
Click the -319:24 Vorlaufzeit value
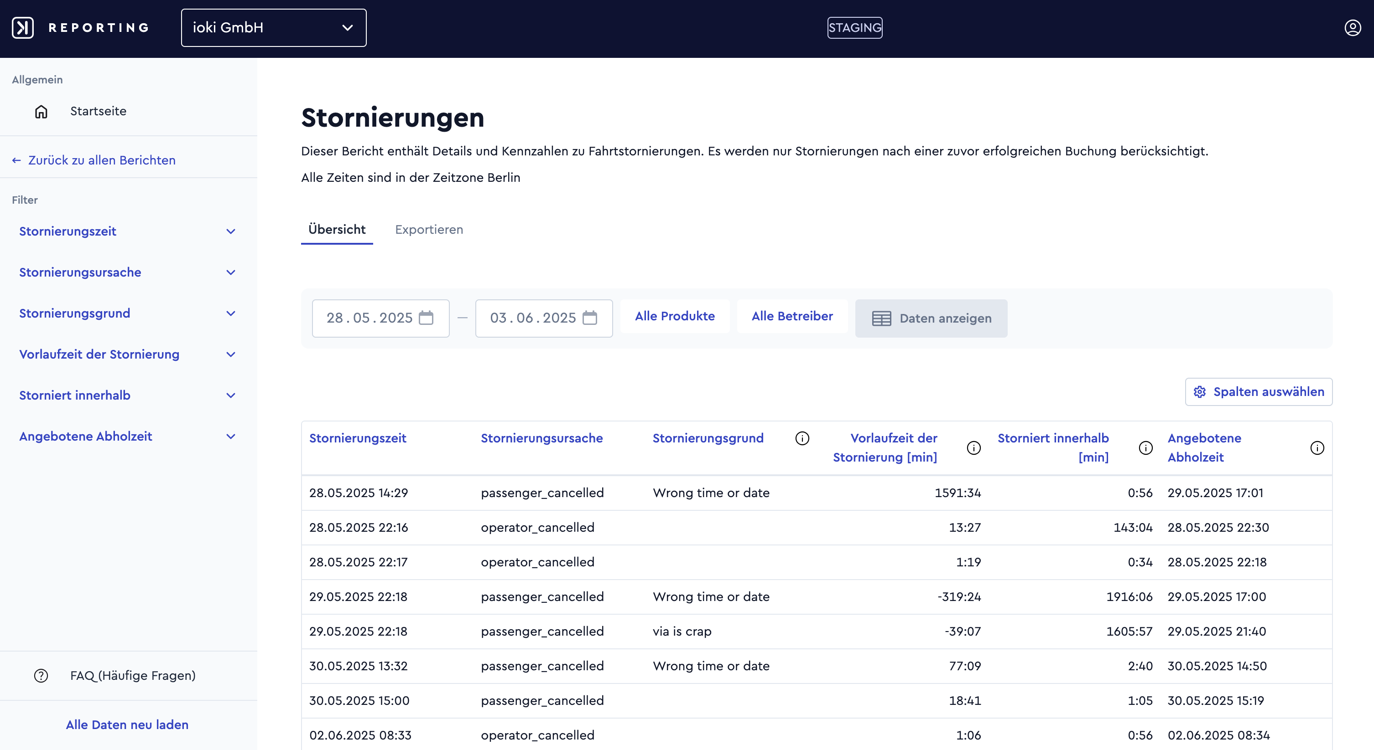pos(959,596)
